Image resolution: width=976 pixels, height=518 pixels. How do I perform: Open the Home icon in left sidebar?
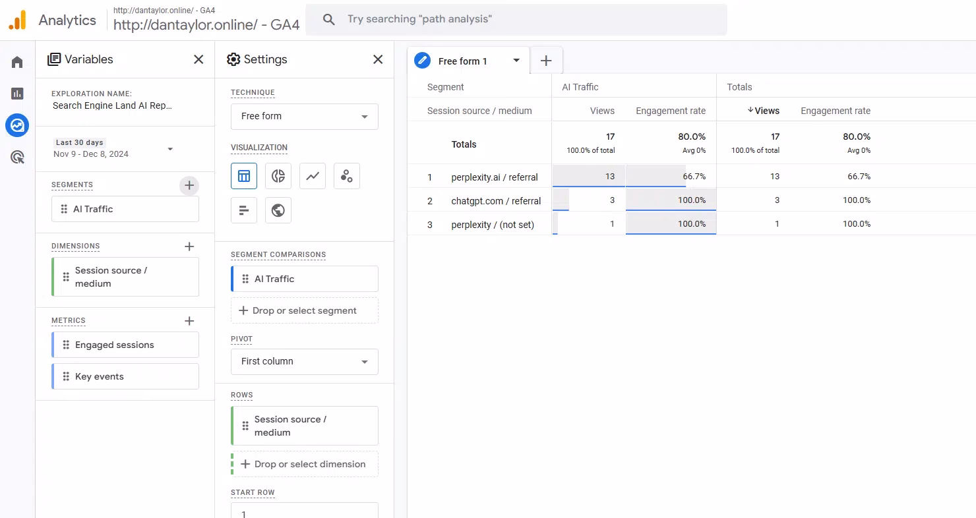pos(17,62)
